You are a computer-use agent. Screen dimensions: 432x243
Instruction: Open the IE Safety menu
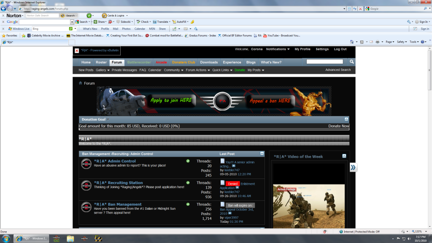point(402,42)
